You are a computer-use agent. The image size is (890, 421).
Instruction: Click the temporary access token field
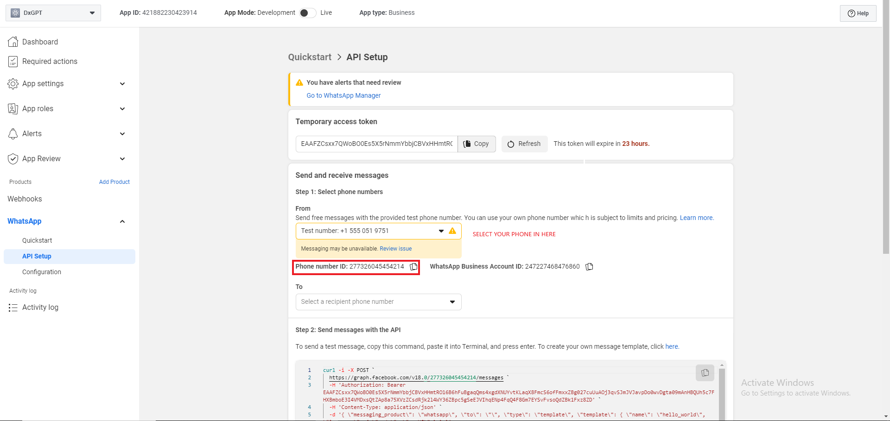tap(376, 144)
